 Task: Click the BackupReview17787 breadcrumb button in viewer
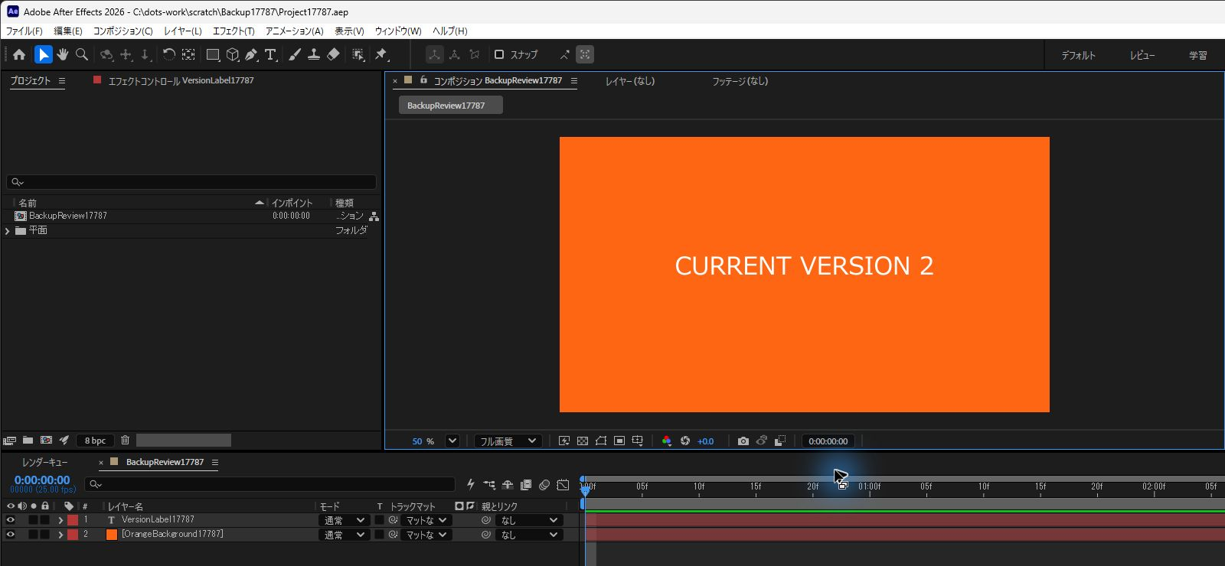(450, 106)
